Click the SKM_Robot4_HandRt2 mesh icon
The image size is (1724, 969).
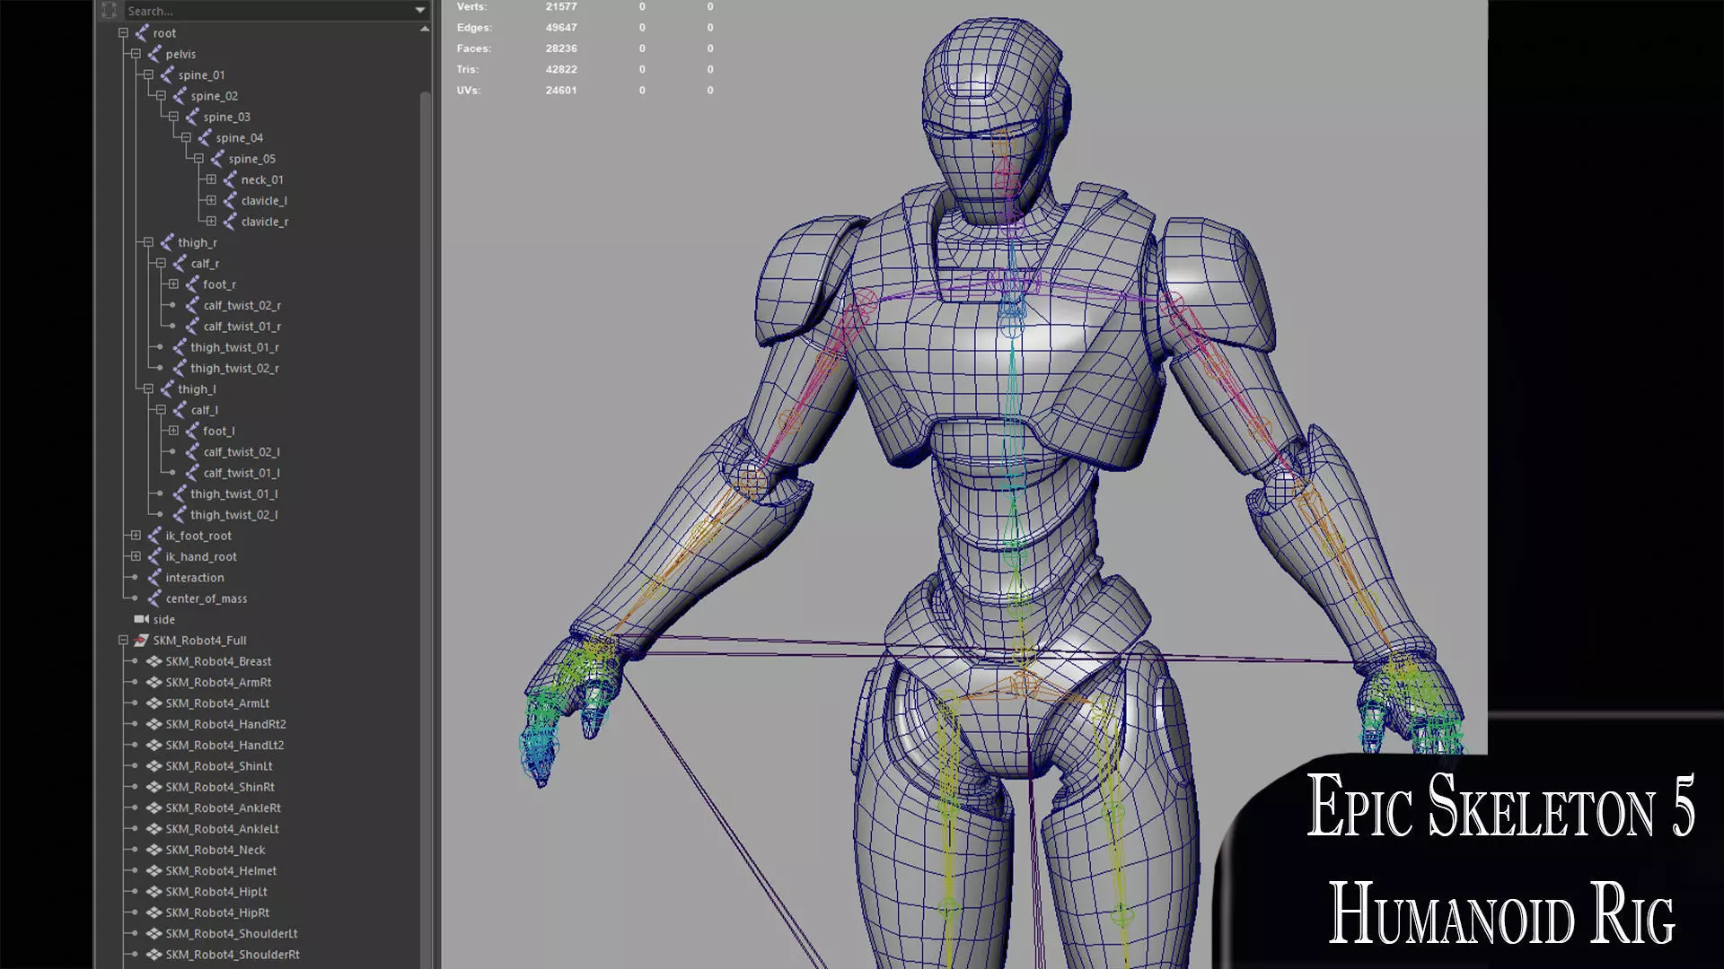[x=154, y=724]
